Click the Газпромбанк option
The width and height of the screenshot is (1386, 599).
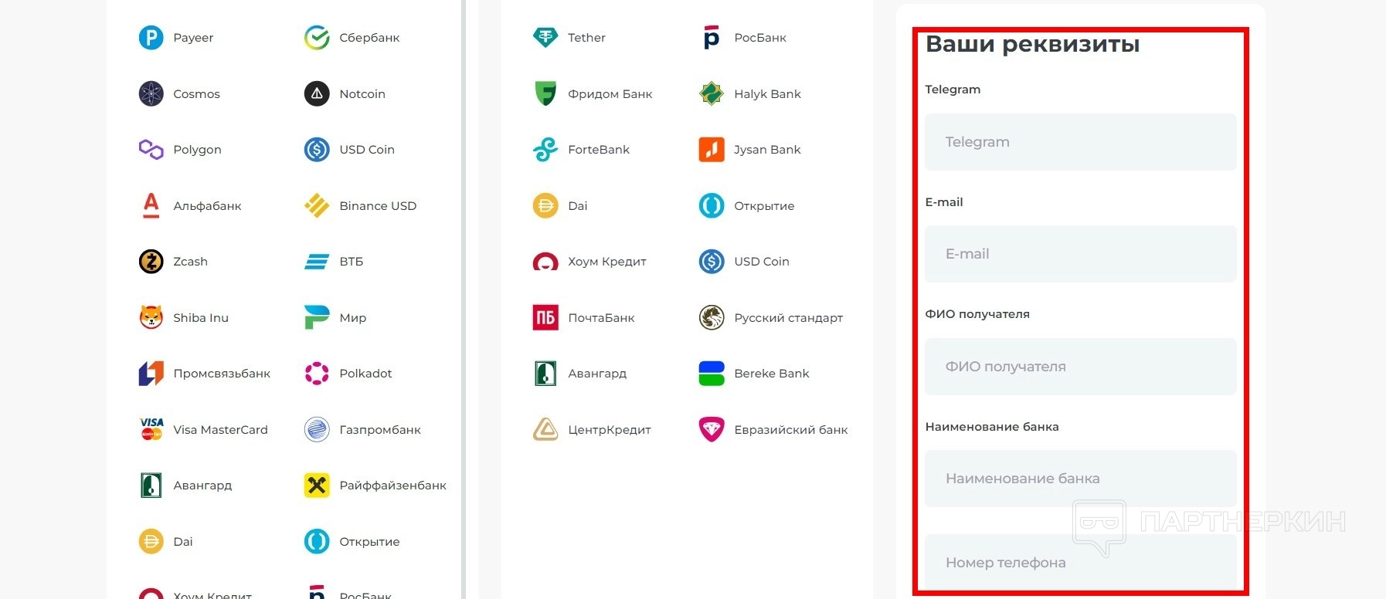(x=379, y=429)
